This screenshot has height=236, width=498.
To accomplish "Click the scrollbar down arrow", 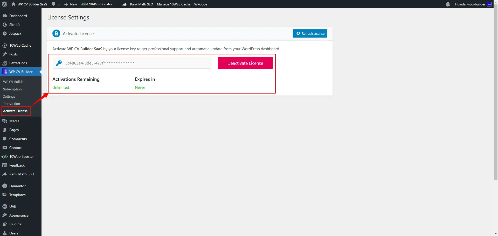I will tap(496, 234).
